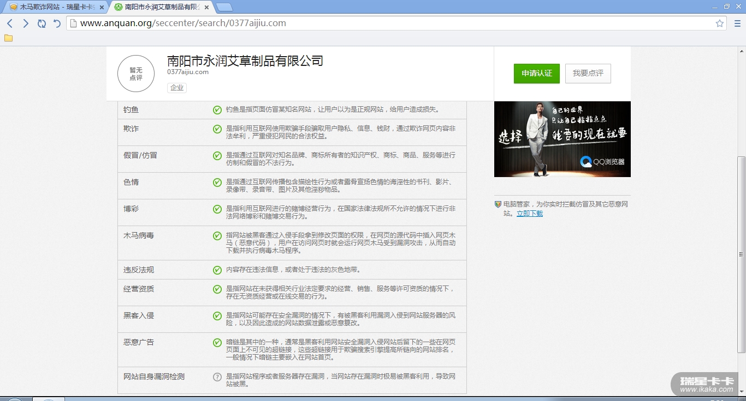Click the description 内容存在违法信息，或者处于违法的灰色地带
746x401 pixels.
tap(293, 270)
